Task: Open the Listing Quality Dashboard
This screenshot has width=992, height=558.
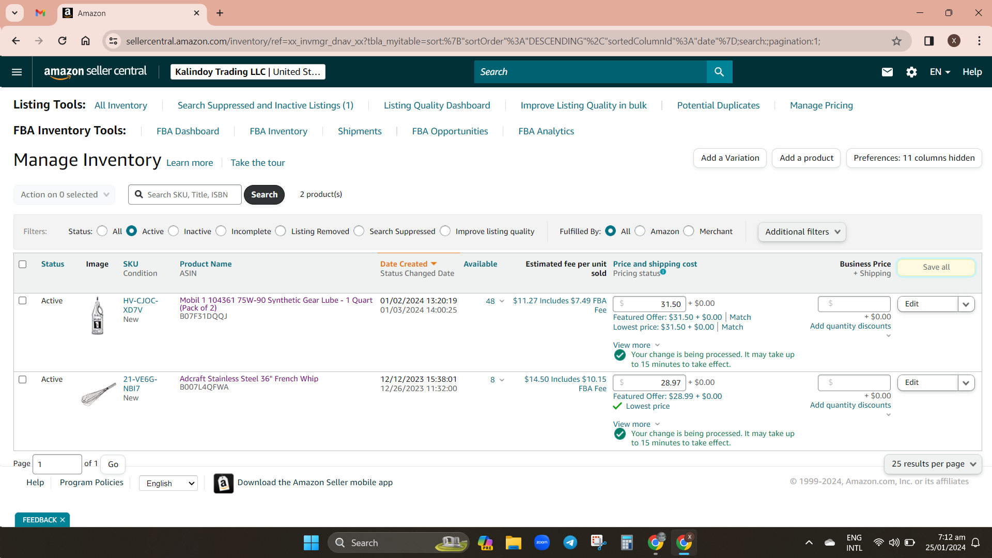Action: pyautogui.click(x=437, y=105)
